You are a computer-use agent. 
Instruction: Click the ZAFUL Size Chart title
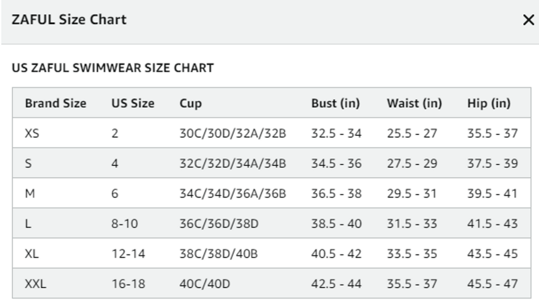coord(69,19)
